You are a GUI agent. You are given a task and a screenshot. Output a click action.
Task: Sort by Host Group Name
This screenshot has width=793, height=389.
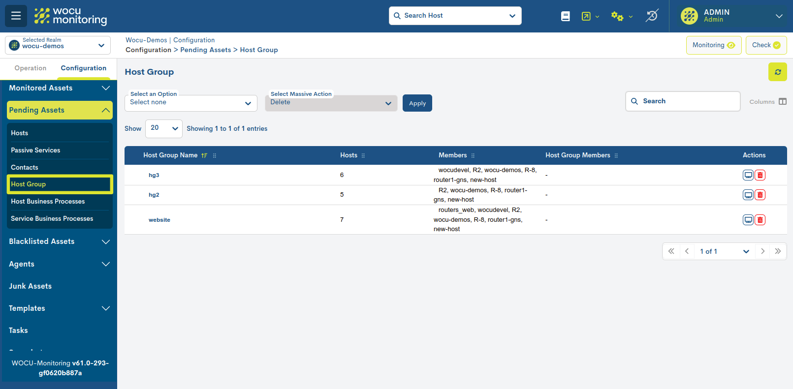(x=204, y=155)
